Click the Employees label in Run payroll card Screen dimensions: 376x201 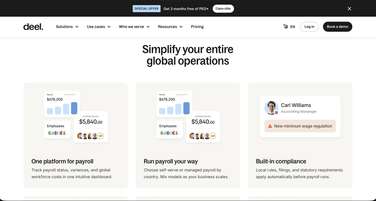point(168,126)
